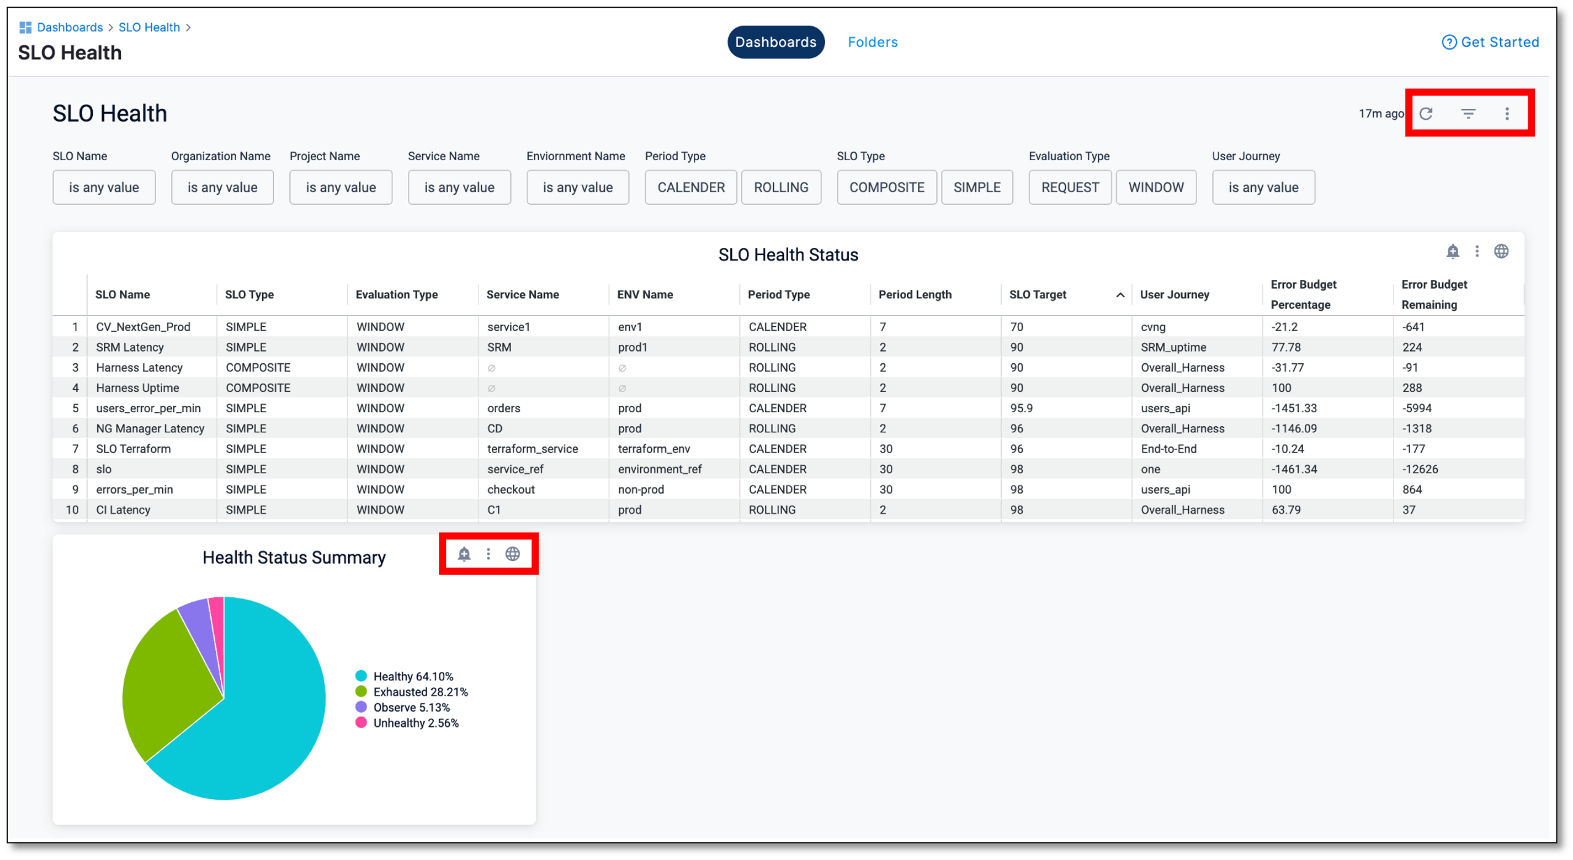Open dashboard actions three-dot menu
The width and height of the screenshot is (1573, 860).
[x=1506, y=114]
